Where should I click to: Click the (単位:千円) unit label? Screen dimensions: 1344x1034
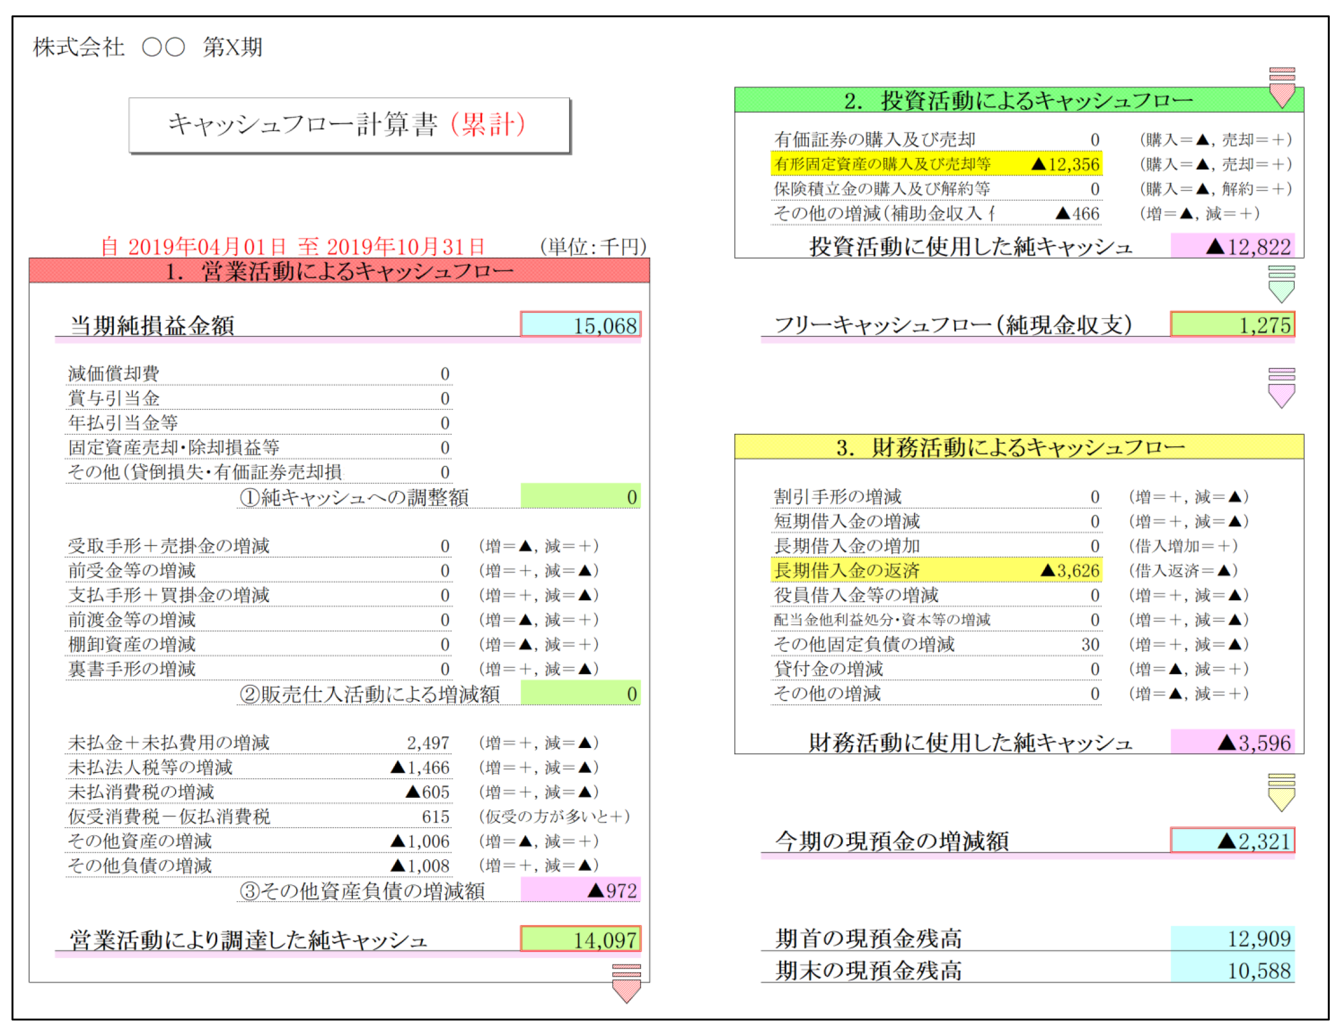pyautogui.click(x=593, y=247)
